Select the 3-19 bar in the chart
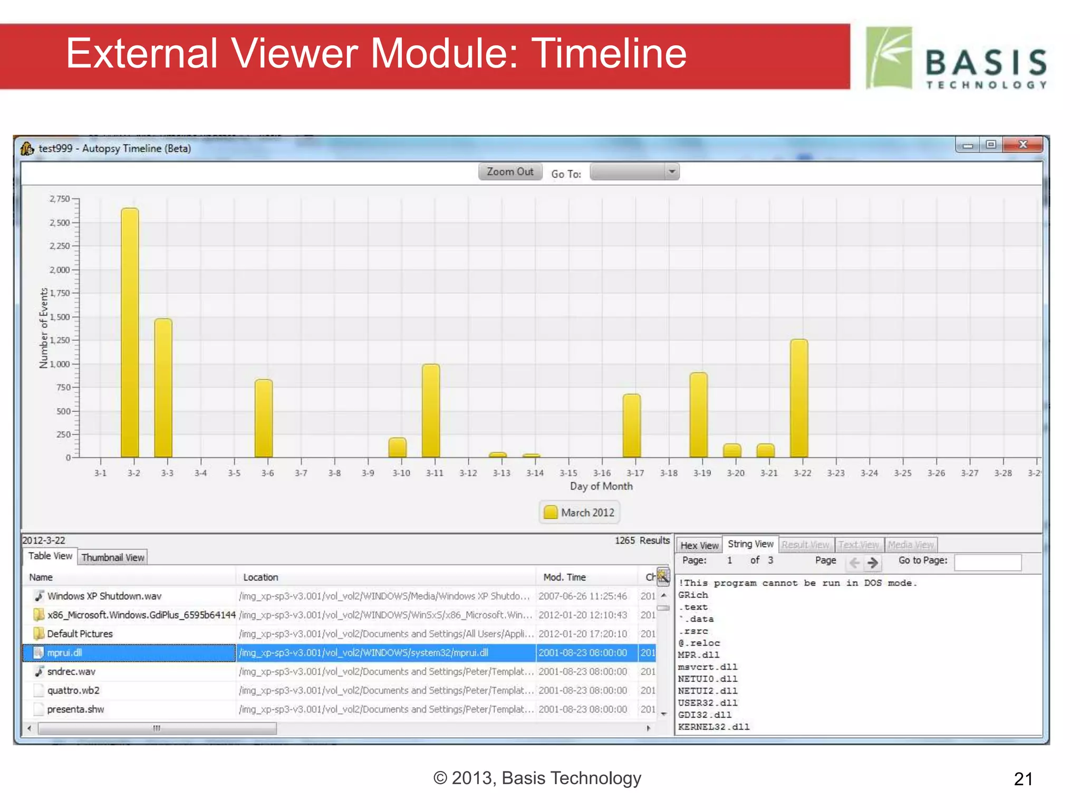The width and height of the screenshot is (1080, 810). (699, 414)
